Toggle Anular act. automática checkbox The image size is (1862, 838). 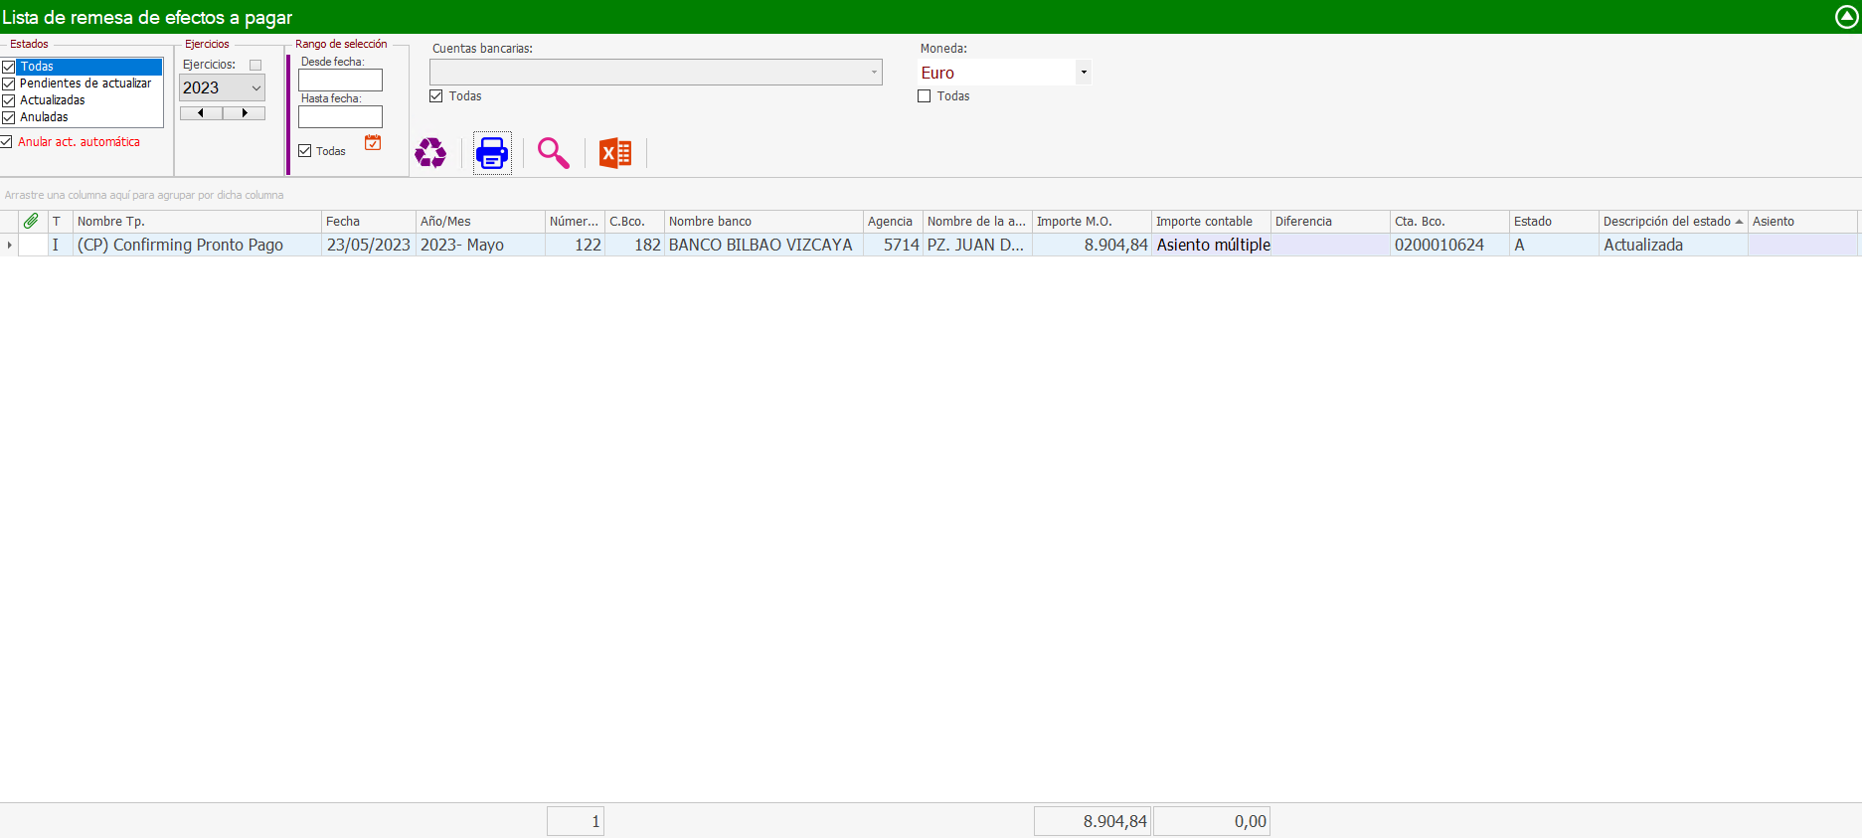(x=7, y=142)
